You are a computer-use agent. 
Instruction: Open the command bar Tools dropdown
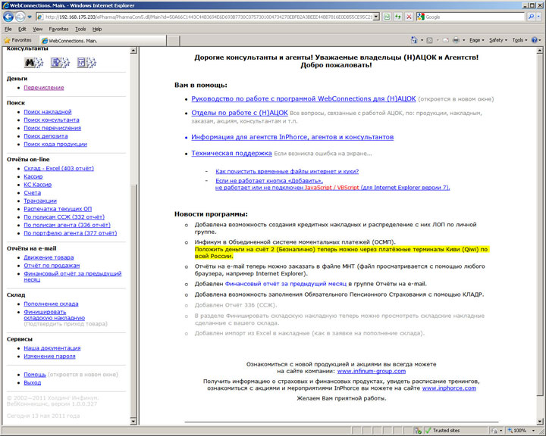click(519, 40)
